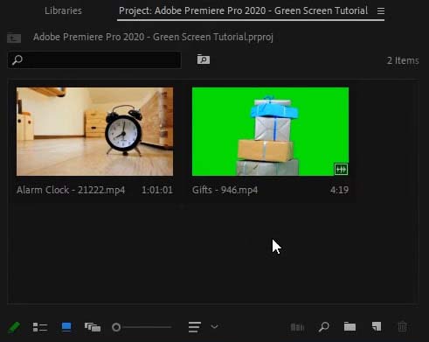Click the New Item button
Image resolution: width=429 pixels, height=342 pixels.
(x=377, y=326)
